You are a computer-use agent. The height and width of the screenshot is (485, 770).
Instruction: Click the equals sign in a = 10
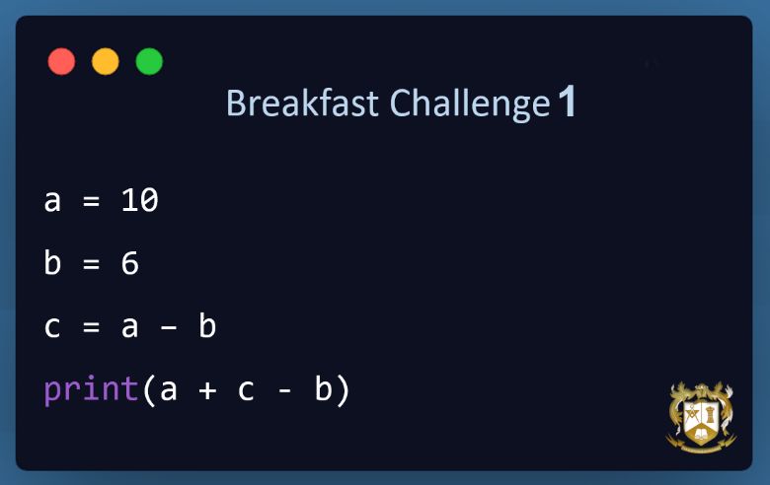(x=92, y=201)
